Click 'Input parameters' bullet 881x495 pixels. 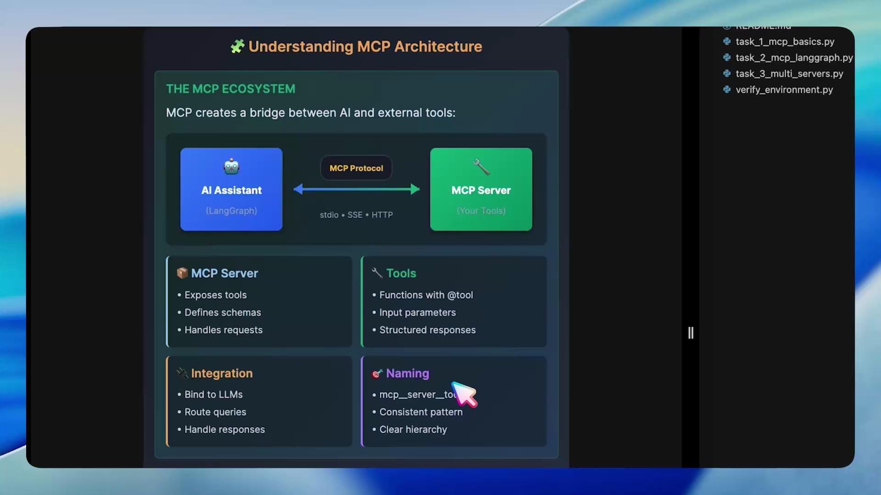417,313
